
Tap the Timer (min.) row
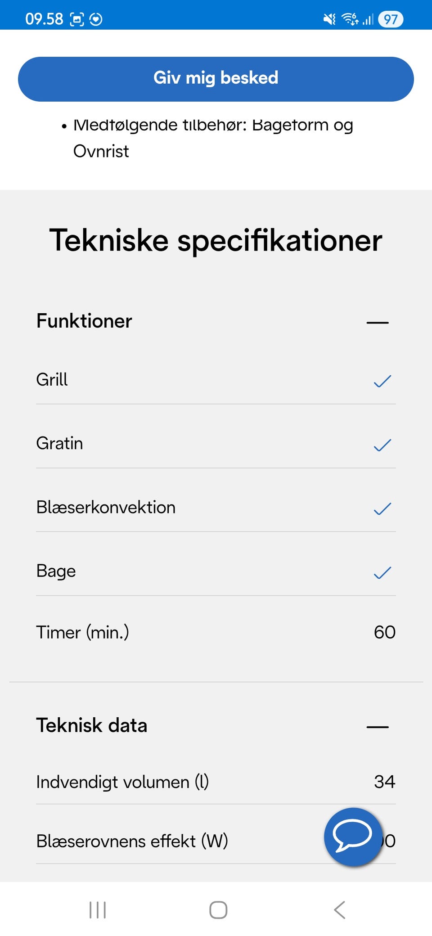[216, 632]
